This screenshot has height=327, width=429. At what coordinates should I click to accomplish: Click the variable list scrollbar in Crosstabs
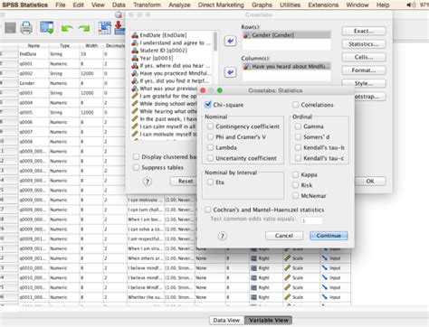215,42
